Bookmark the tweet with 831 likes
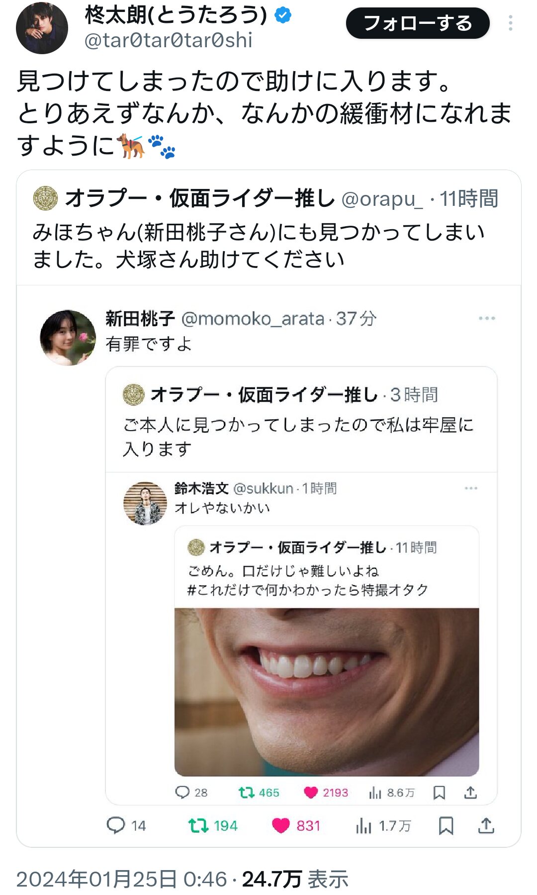The height and width of the screenshot is (895, 537). click(446, 826)
